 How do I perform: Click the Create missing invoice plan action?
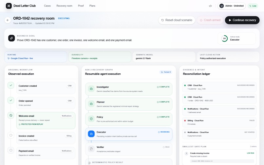[219, 157]
